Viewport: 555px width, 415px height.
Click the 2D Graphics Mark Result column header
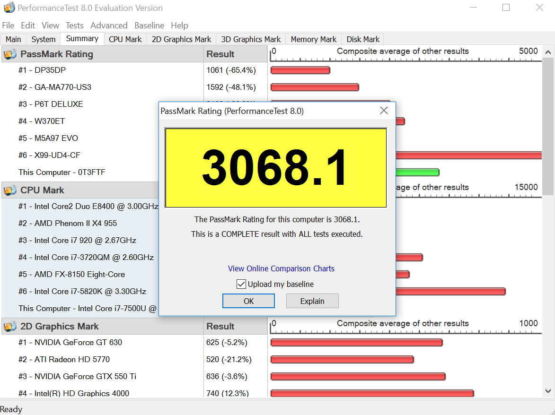click(x=236, y=326)
